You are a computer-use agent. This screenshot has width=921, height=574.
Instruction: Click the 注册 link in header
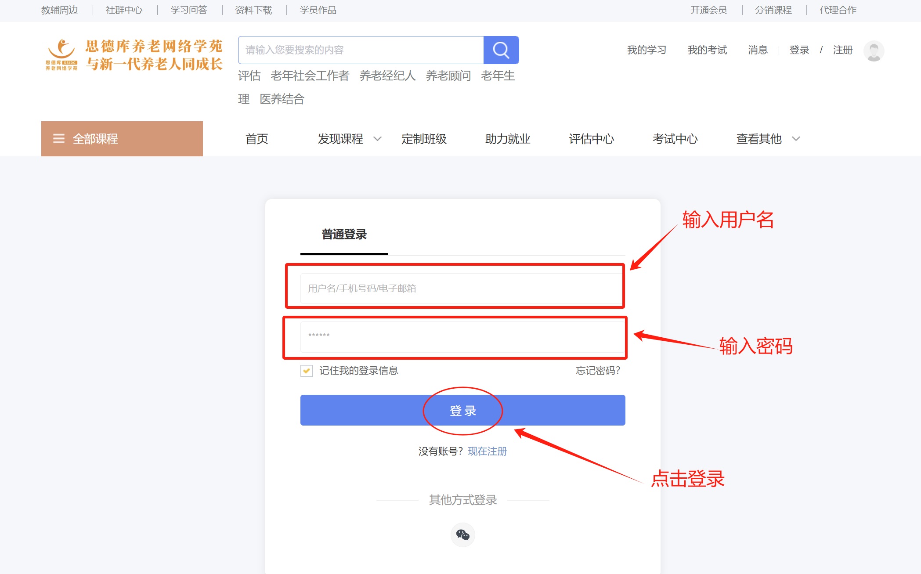click(x=842, y=50)
